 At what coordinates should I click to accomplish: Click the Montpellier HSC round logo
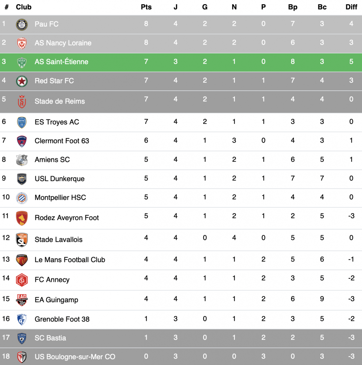(x=22, y=198)
